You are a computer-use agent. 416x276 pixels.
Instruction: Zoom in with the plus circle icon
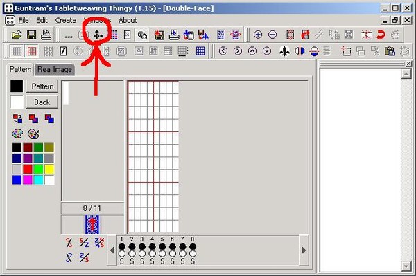pyautogui.click(x=258, y=35)
